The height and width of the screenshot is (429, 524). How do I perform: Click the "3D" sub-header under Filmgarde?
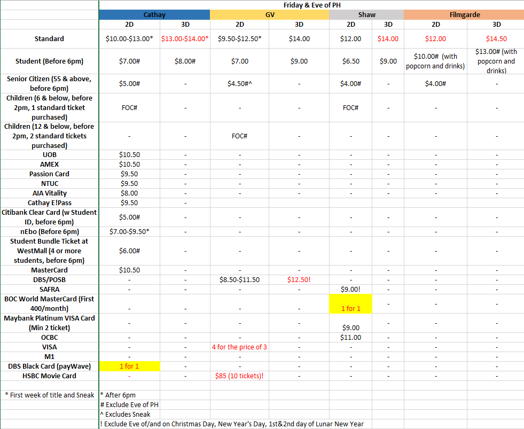[497, 25]
